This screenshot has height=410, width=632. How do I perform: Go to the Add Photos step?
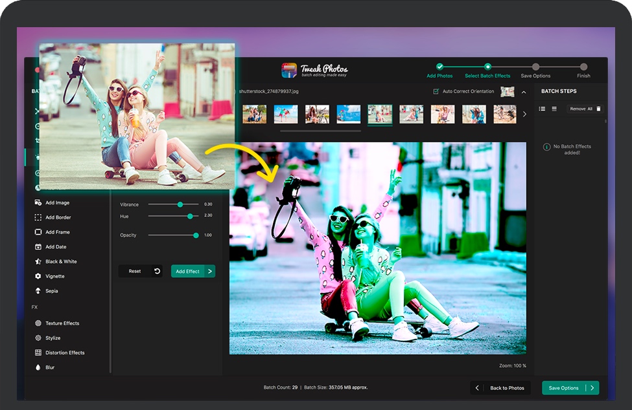tap(439, 67)
